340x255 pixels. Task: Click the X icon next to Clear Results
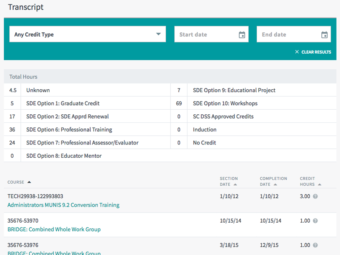(x=297, y=52)
